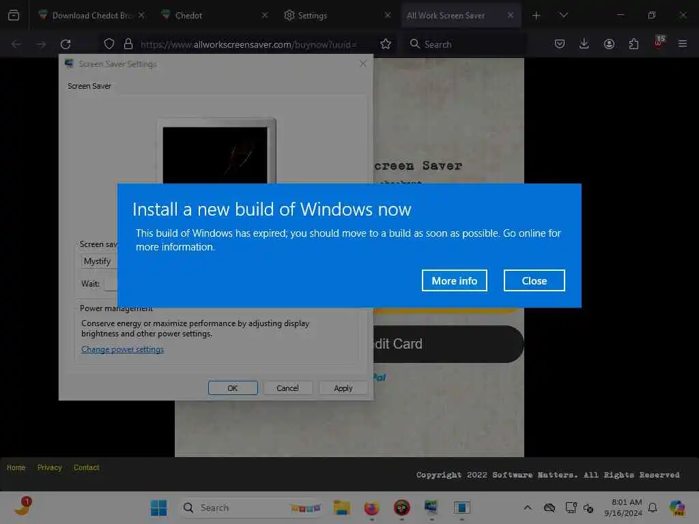Open File Explorer from the taskbar

pyautogui.click(x=342, y=508)
